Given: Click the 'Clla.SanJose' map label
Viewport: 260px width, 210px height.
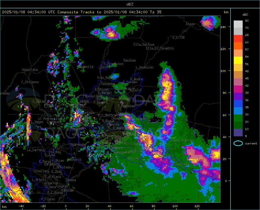Looking at the screenshot, I should pyautogui.click(x=144, y=44).
